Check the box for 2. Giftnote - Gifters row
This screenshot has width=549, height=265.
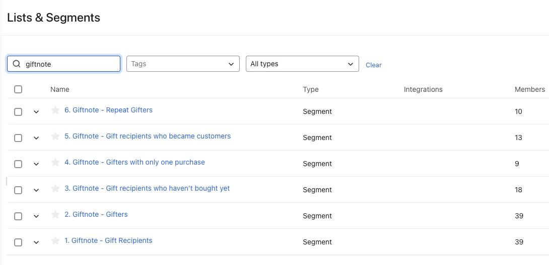tap(18, 216)
